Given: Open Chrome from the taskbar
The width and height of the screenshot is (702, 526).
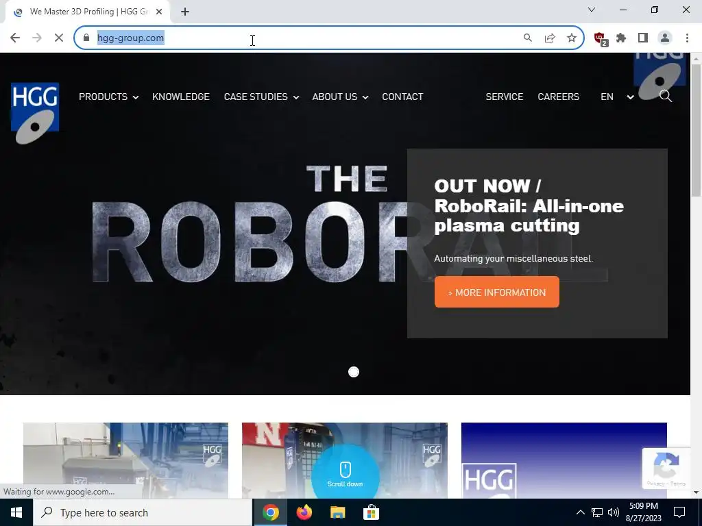Looking at the screenshot, I should [x=270, y=512].
